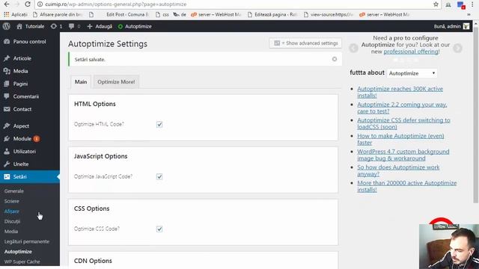
Task: Click the Pagini pages icon
Action: (x=7, y=84)
